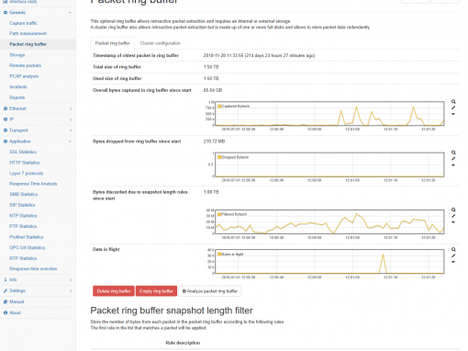Open RTP Statistics page
Image resolution: width=468 pixels, height=351 pixels.
click(23, 258)
